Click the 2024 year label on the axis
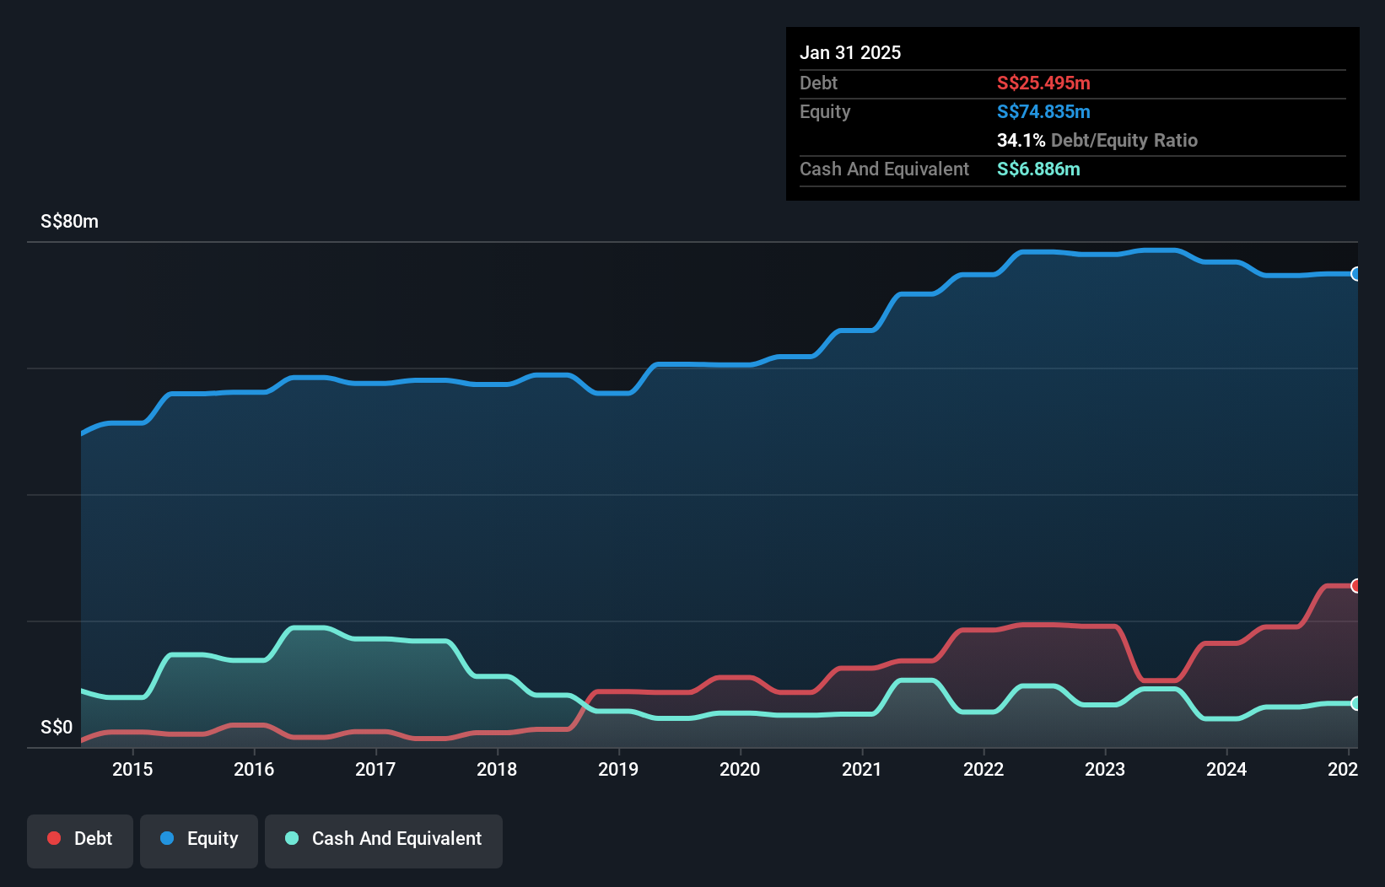 click(1226, 769)
